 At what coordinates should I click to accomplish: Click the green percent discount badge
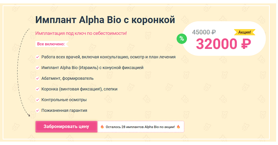coord(182,39)
